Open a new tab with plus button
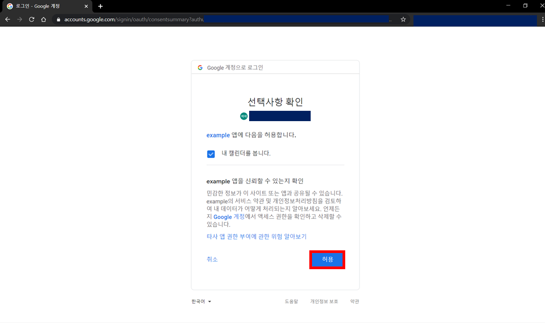This screenshot has height=323, width=545. click(x=100, y=6)
